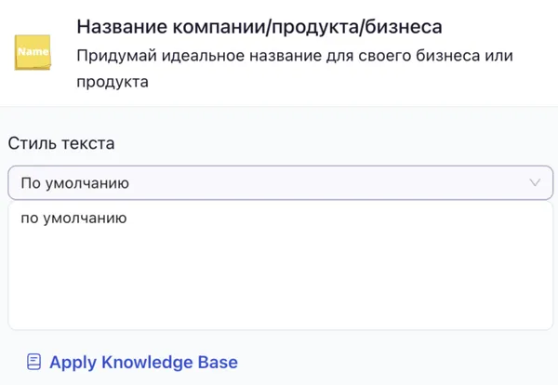Viewport: 558px width, 385px height.
Task: Select the «по умолчанию» option from the list
Action: click(73, 219)
